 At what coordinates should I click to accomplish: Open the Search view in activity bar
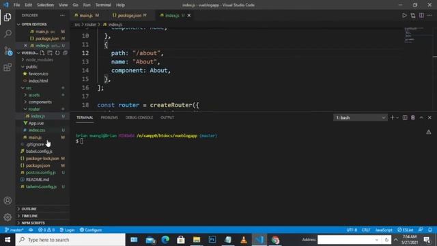[x=8, y=33]
